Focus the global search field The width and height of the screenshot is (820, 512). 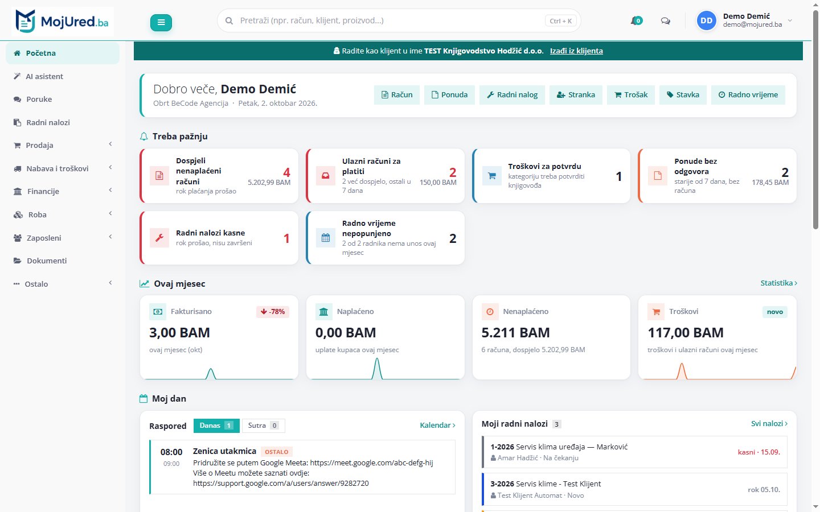tap(399, 20)
